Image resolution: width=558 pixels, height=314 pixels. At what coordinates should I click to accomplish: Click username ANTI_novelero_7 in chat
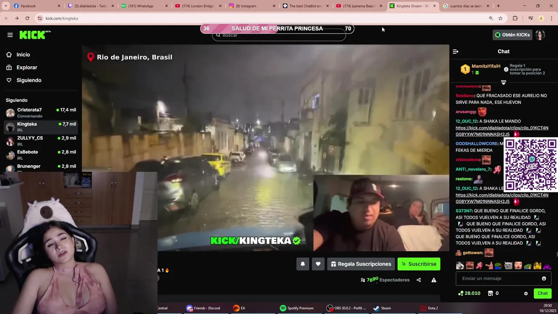click(x=473, y=169)
